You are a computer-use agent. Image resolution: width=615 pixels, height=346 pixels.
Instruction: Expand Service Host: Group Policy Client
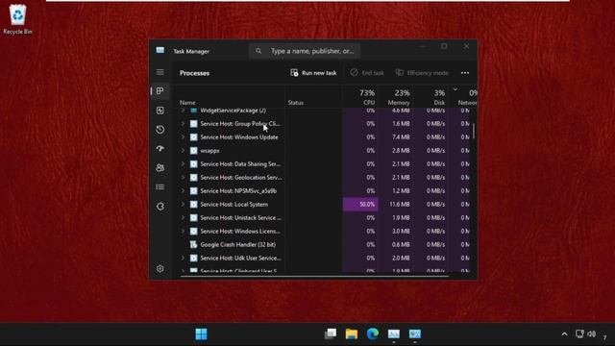click(183, 124)
